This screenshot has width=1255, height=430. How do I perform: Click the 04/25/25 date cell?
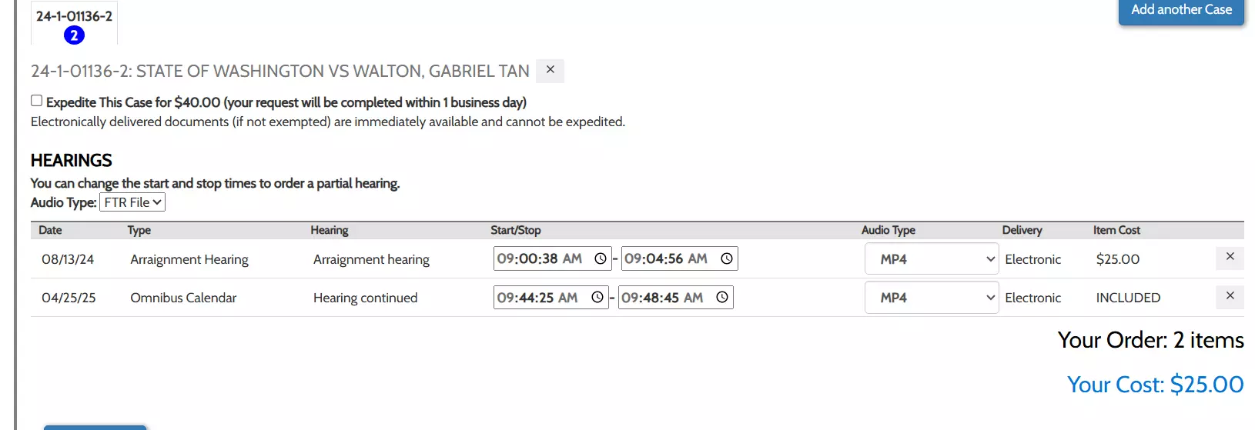point(69,298)
